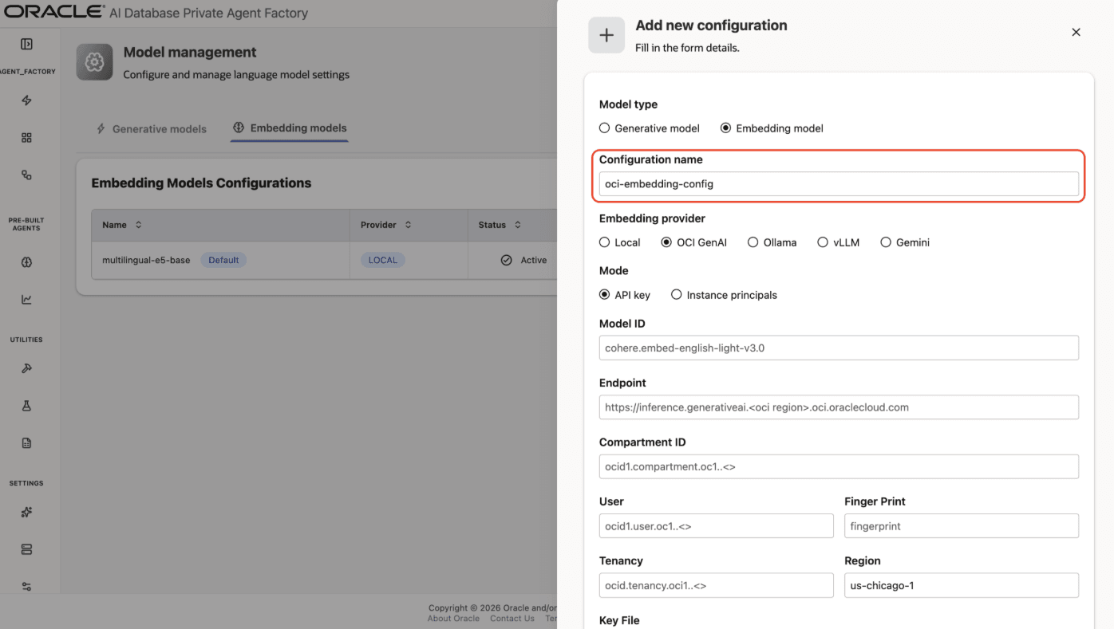This screenshot has width=1114, height=629.
Task: Click the LOCAL provider badge
Action: pos(383,260)
